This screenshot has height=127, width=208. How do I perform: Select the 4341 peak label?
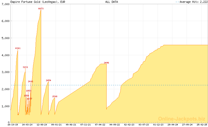(x=18, y=48)
